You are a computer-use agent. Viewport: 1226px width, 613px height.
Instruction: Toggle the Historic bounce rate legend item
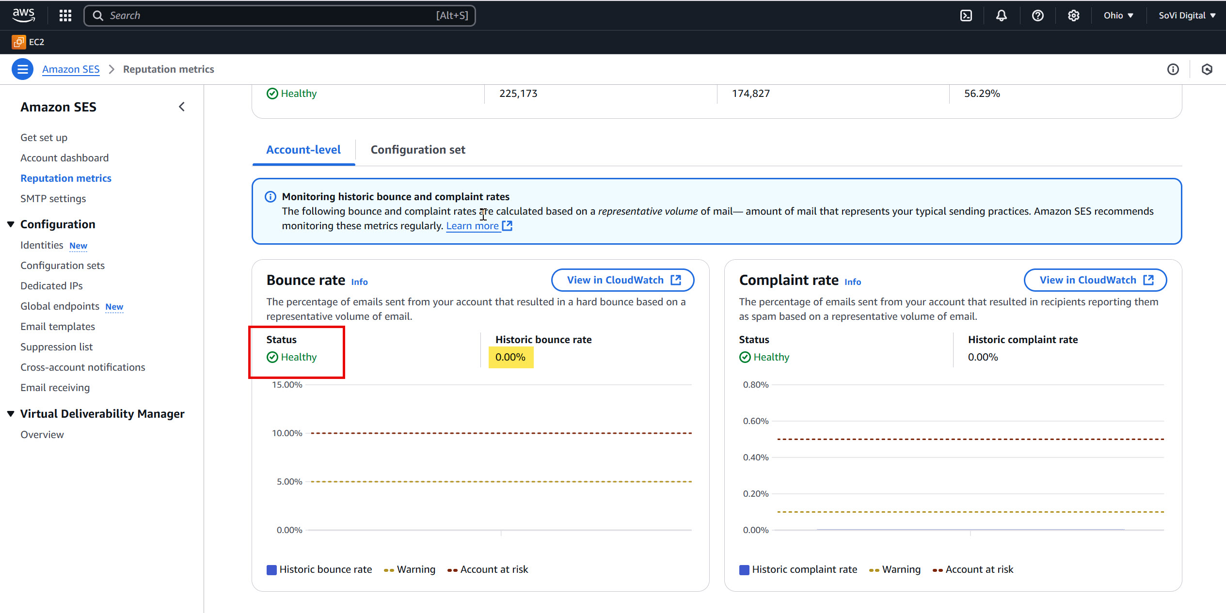tap(319, 569)
